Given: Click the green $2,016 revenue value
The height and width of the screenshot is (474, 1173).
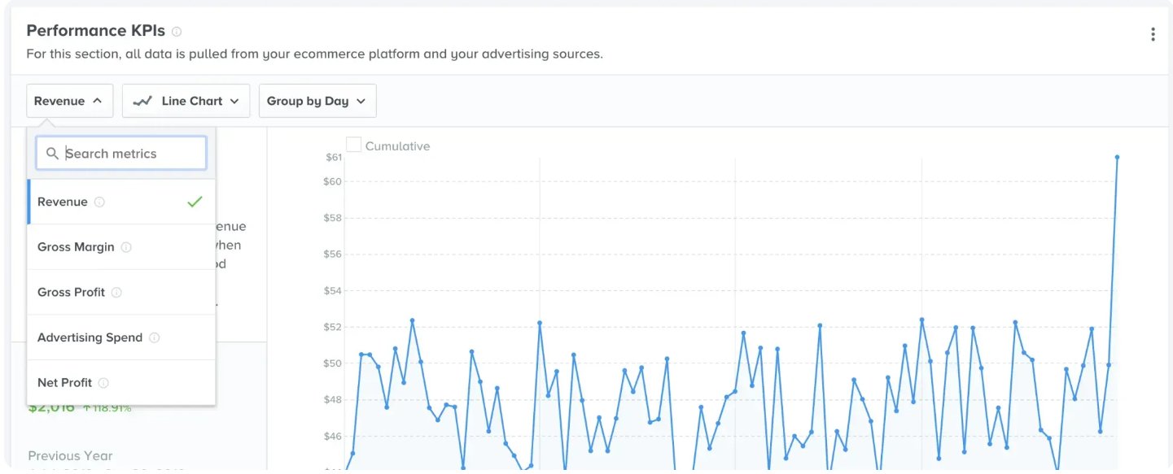Looking at the screenshot, I should click(x=50, y=407).
